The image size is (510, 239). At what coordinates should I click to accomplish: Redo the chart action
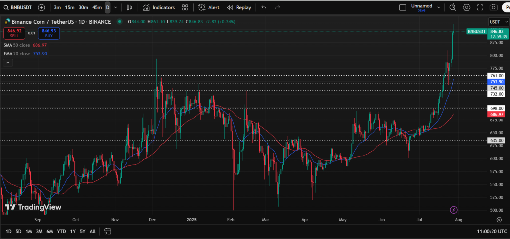pos(277,7)
